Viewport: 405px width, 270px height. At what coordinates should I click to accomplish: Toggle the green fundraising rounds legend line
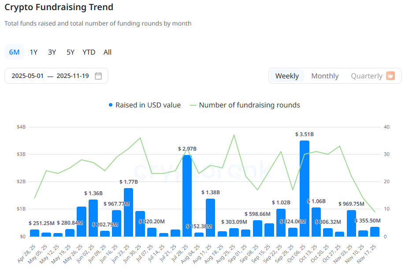click(x=193, y=105)
